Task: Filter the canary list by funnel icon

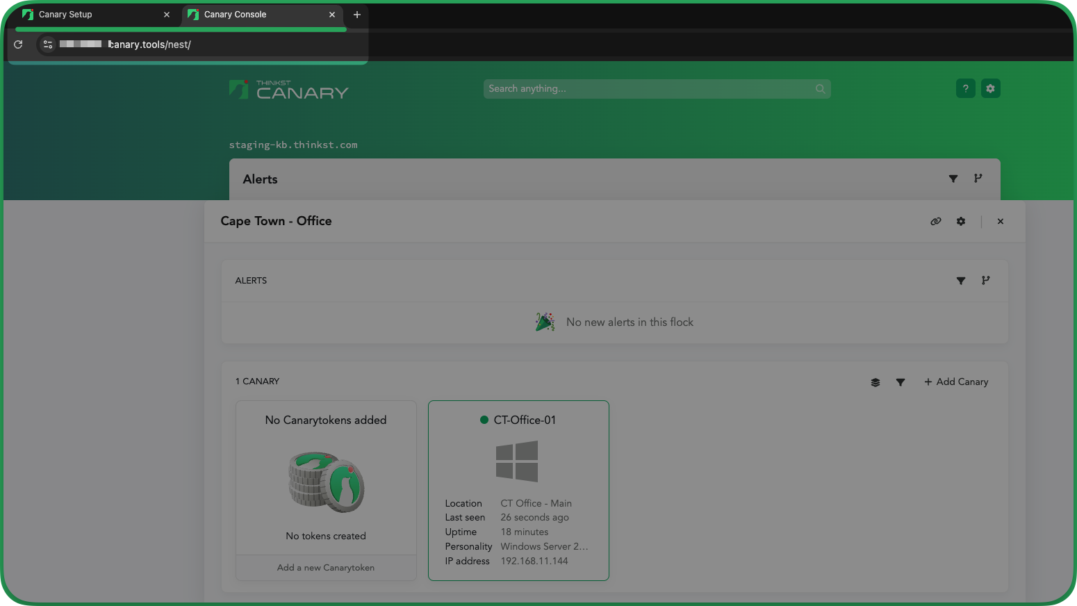Action: click(901, 382)
